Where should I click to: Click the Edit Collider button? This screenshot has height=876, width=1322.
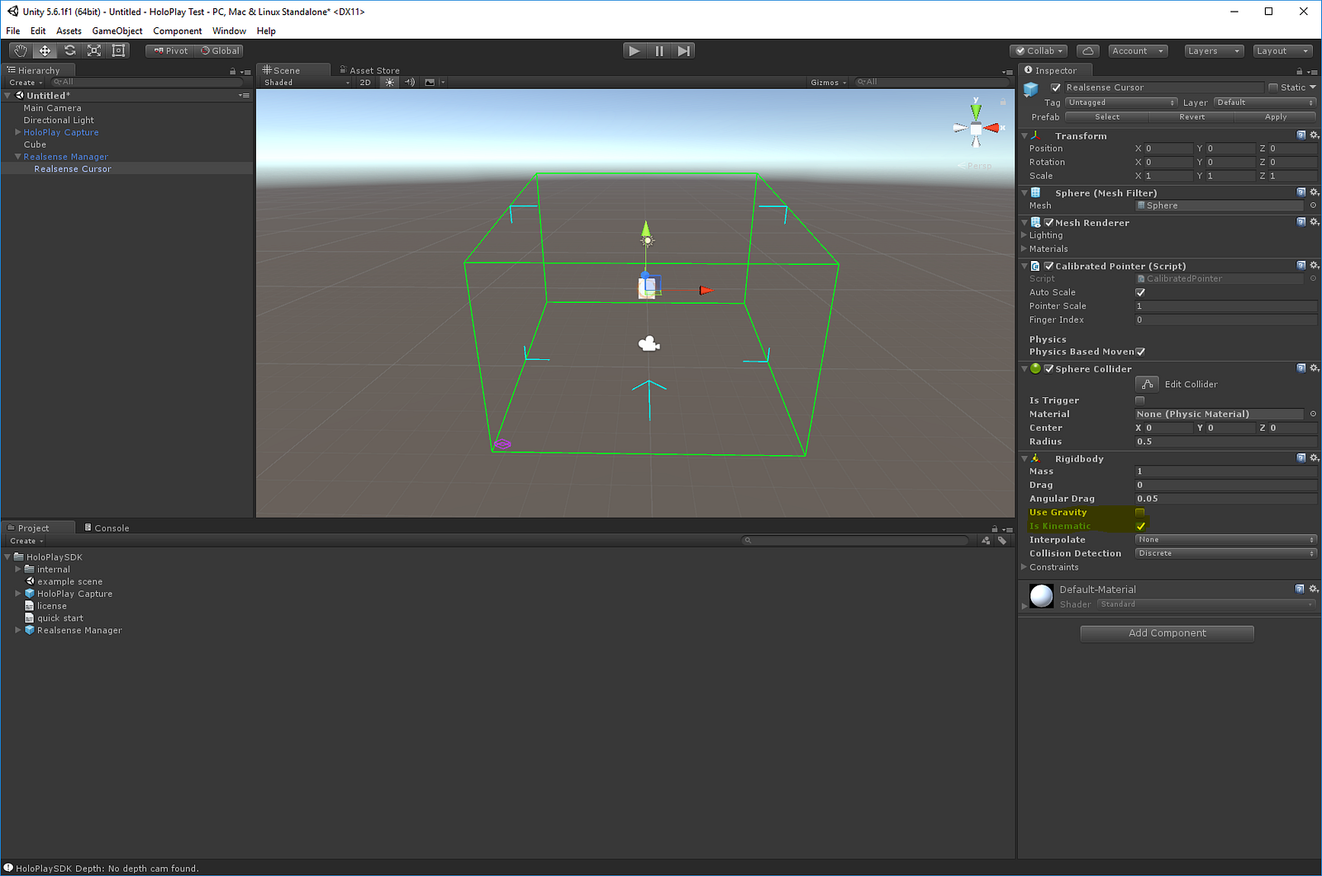coord(1147,384)
